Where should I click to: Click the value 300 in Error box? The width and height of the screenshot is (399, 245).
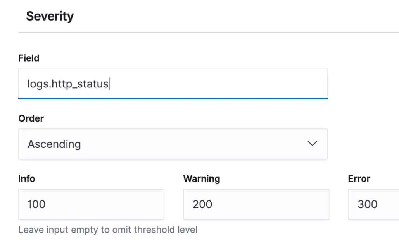pyautogui.click(x=367, y=204)
